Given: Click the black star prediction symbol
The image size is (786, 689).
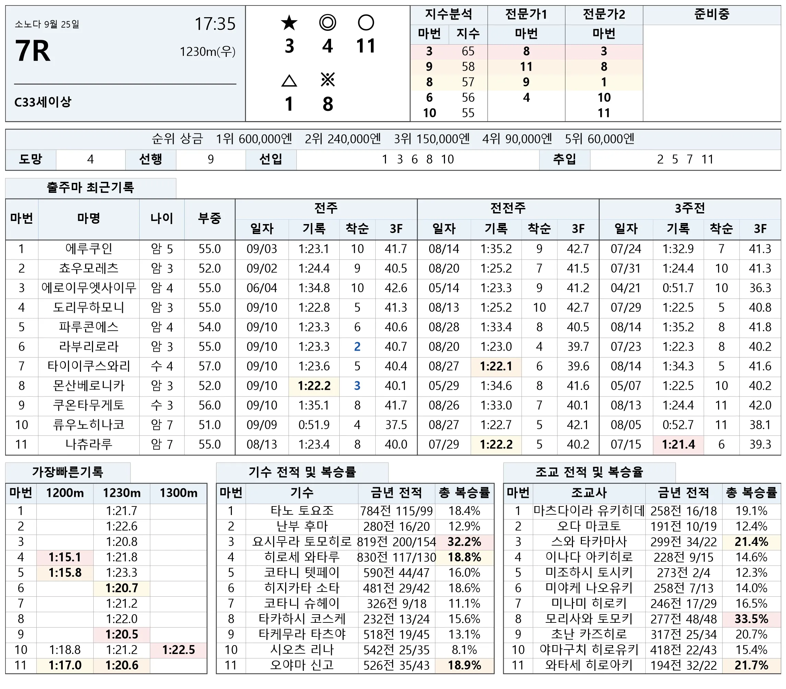Looking at the screenshot, I should click(x=289, y=23).
